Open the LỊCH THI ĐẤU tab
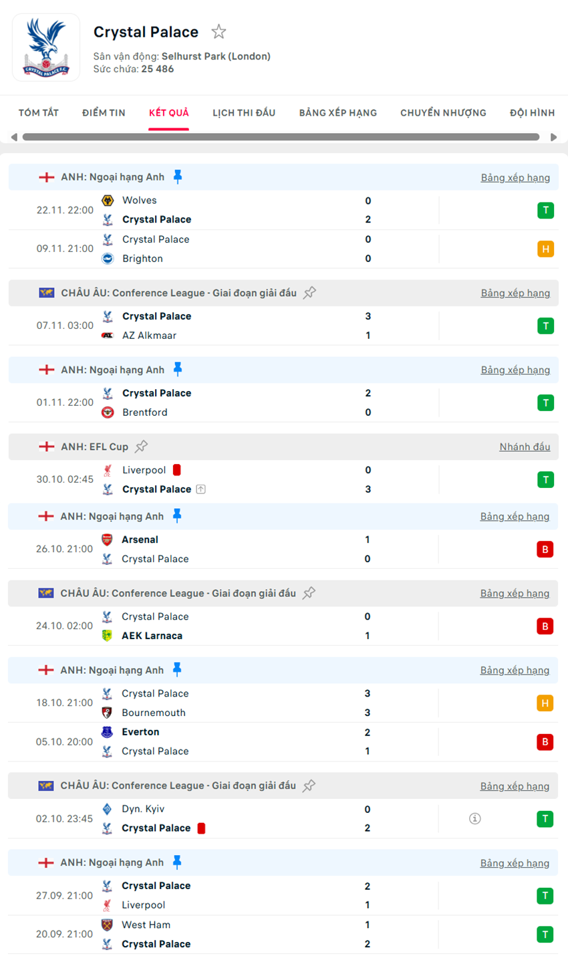This screenshot has height=956, width=568. [x=244, y=113]
